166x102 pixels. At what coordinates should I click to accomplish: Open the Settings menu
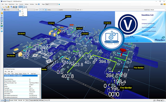[26, 4]
